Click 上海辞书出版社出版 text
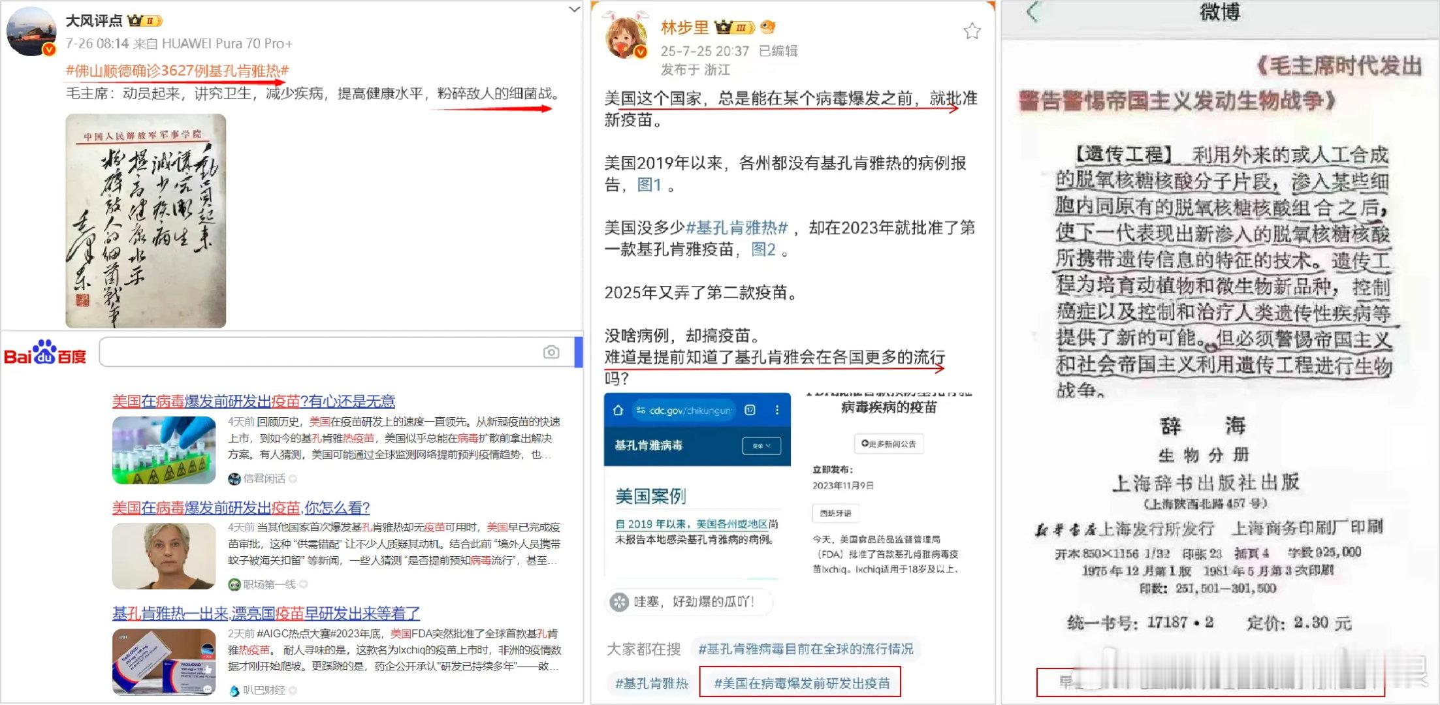 click(x=1206, y=482)
